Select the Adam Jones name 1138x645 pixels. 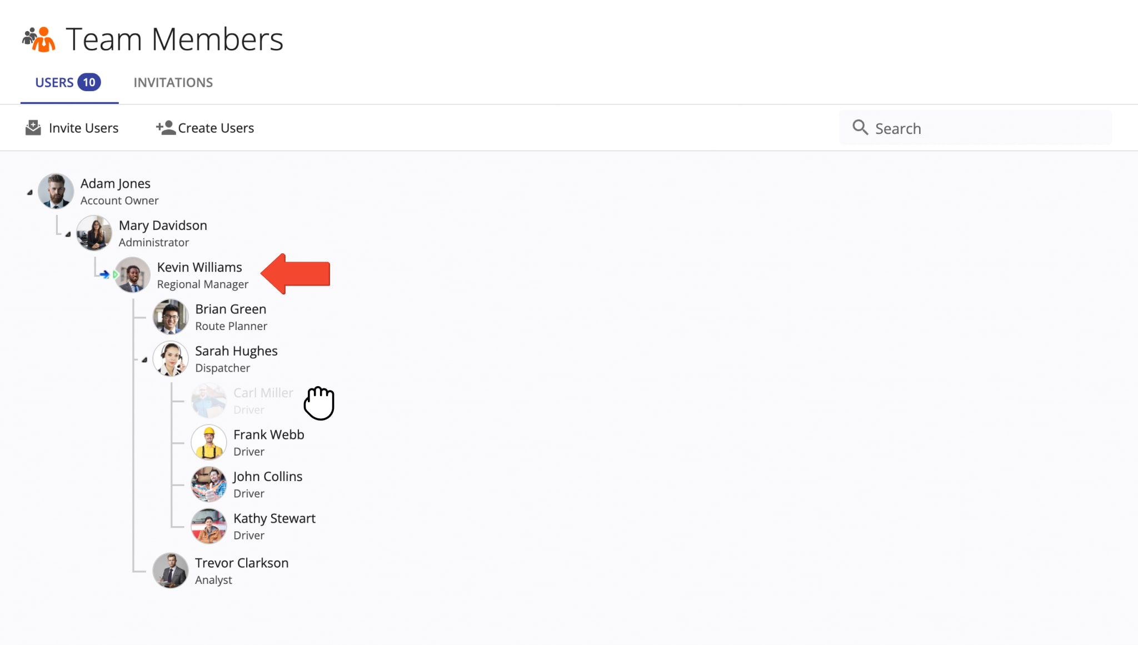coord(116,183)
